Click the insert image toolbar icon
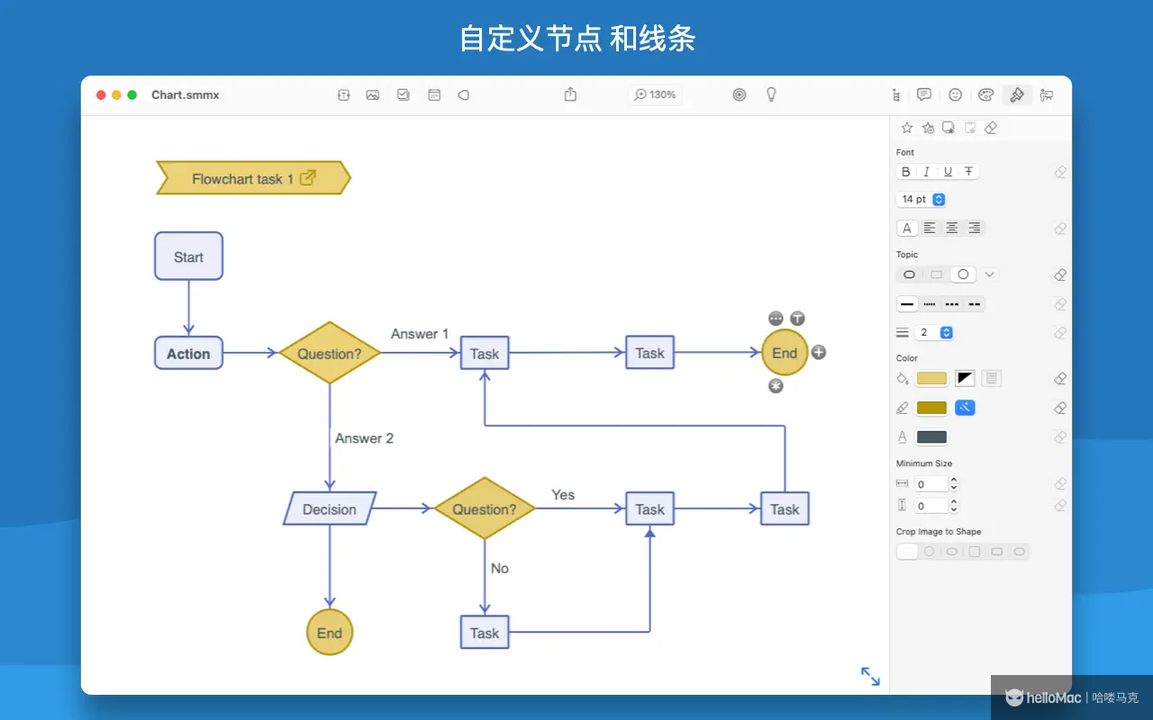 (x=373, y=94)
